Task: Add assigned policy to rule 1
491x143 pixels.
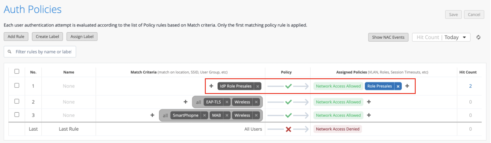Action: (x=407, y=86)
